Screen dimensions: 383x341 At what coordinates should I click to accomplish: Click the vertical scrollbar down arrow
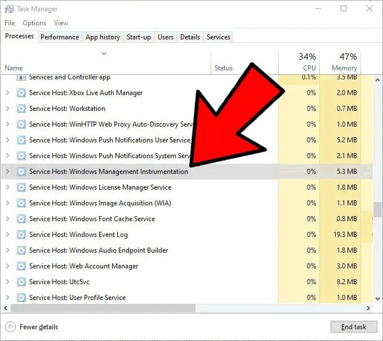pyautogui.click(x=377, y=299)
